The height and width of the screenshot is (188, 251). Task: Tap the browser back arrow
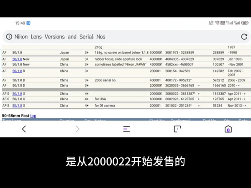(24, 129)
